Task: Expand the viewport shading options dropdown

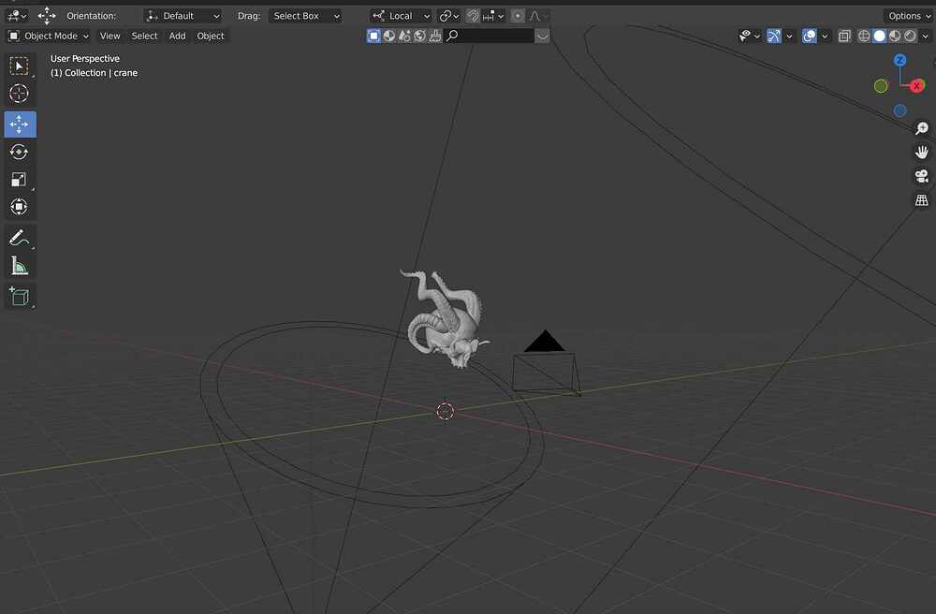Action: (x=926, y=36)
